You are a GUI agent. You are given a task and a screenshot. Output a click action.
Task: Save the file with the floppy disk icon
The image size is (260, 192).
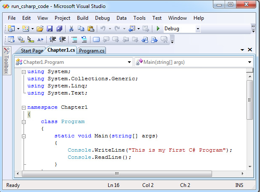[x=50, y=29]
